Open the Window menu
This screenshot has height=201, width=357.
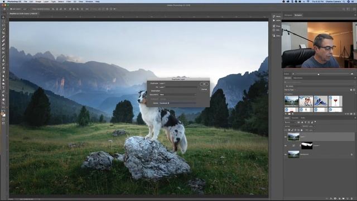89,1
